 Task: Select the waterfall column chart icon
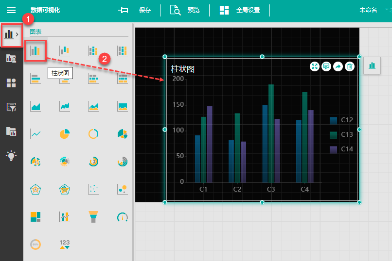coord(65,50)
